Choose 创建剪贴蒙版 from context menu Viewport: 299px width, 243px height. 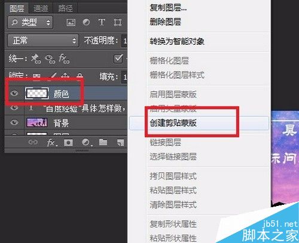click(199, 123)
